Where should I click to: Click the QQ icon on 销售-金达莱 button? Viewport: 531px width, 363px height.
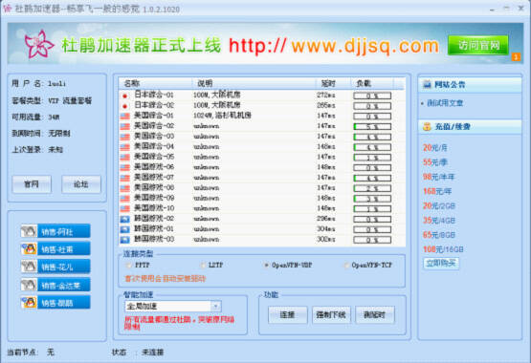29,285
